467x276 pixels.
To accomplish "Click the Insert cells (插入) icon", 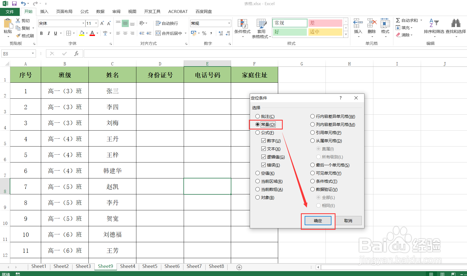I will (358, 24).
